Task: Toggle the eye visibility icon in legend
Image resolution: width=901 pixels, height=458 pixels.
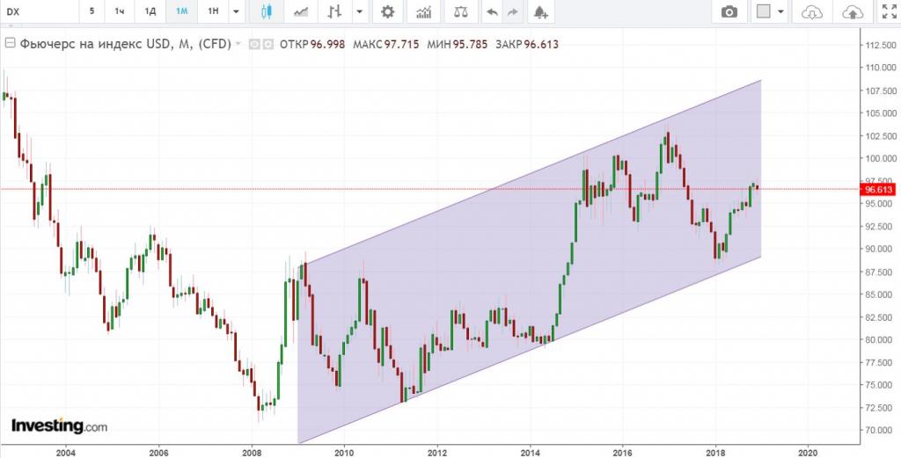Action: coord(253,44)
